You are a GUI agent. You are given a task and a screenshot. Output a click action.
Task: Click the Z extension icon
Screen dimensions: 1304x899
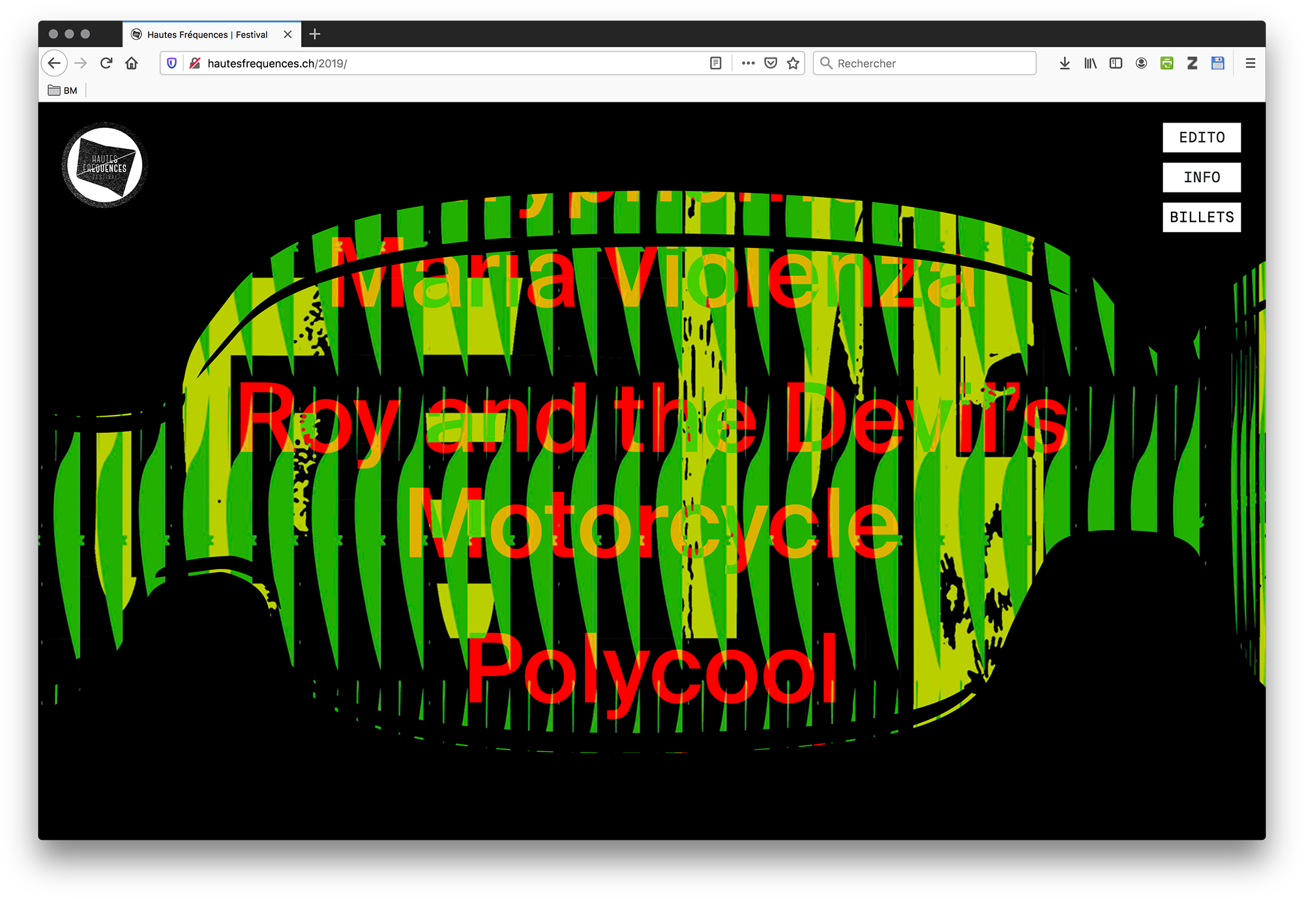point(1193,63)
